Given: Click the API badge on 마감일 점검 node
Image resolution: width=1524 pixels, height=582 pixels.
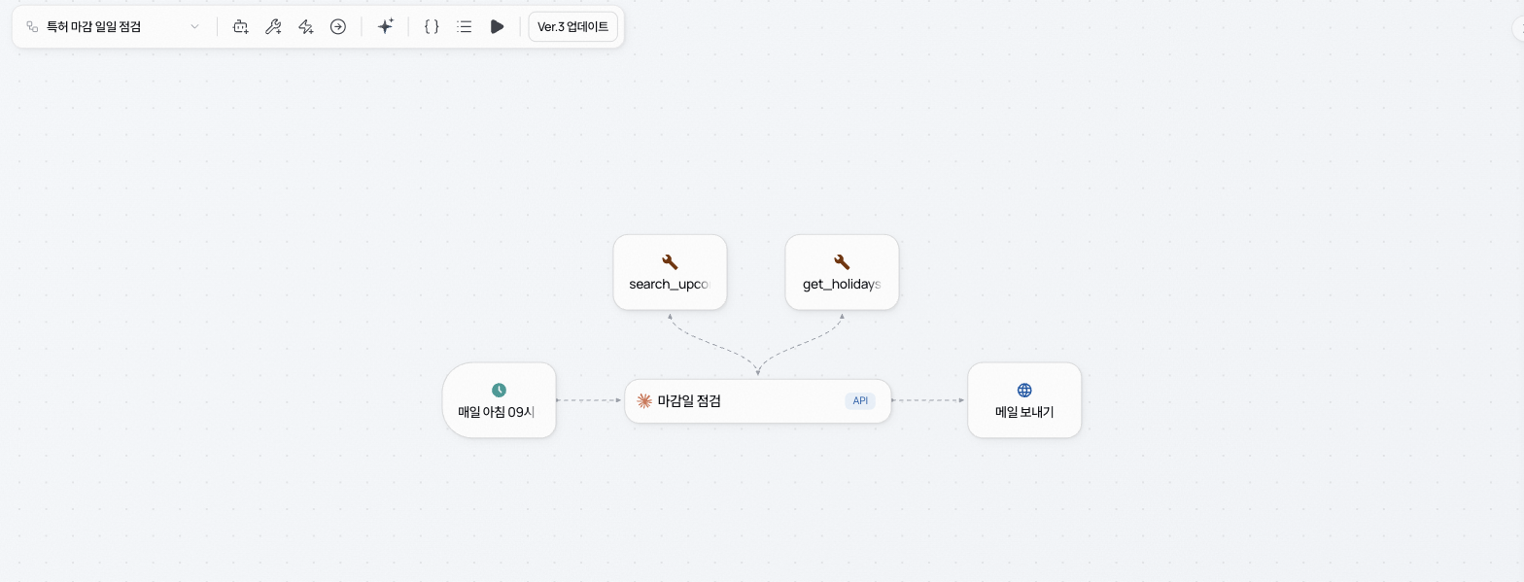Looking at the screenshot, I should (860, 401).
